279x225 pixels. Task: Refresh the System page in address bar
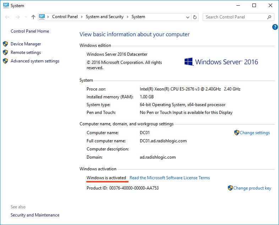(x=195, y=17)
